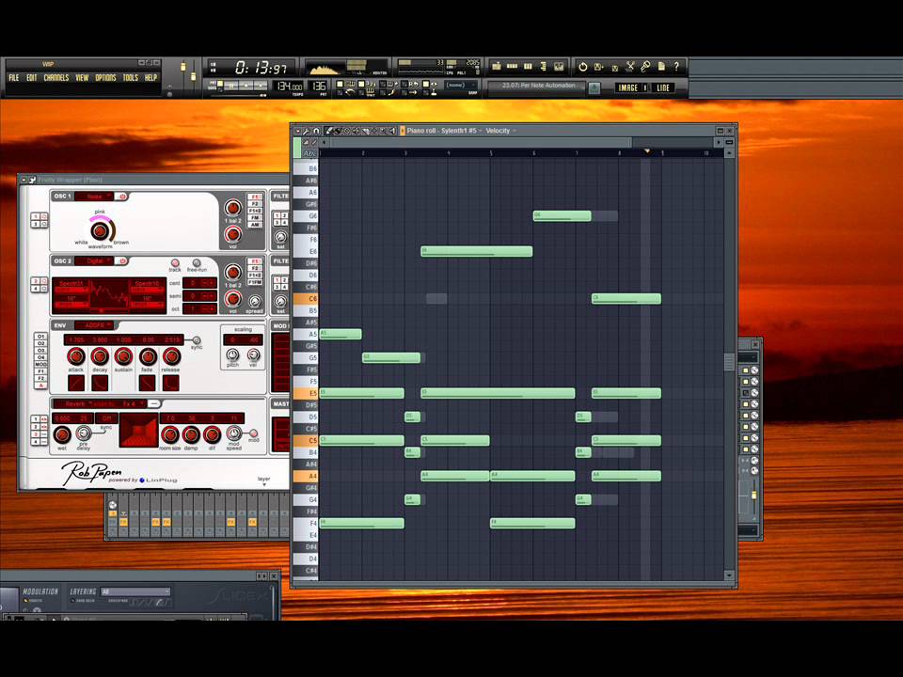Open the FILE menu
903x677 pixels.
14,78
